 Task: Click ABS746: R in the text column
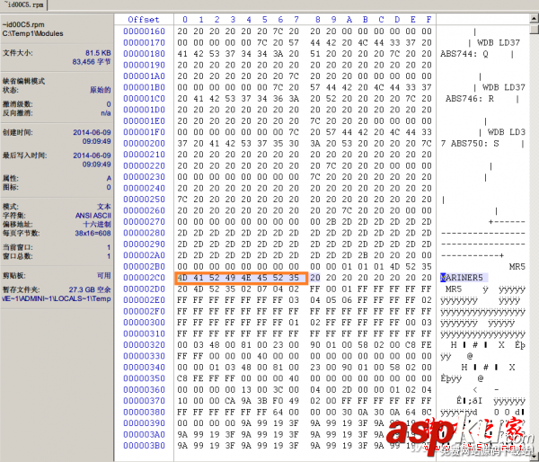coord(470,99)
